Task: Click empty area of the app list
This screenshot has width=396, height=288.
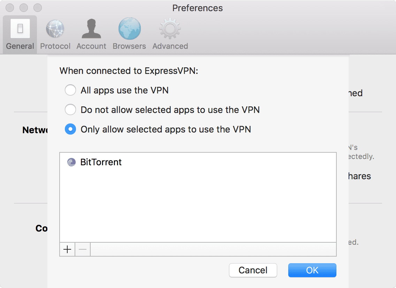Action: point(198,206)
